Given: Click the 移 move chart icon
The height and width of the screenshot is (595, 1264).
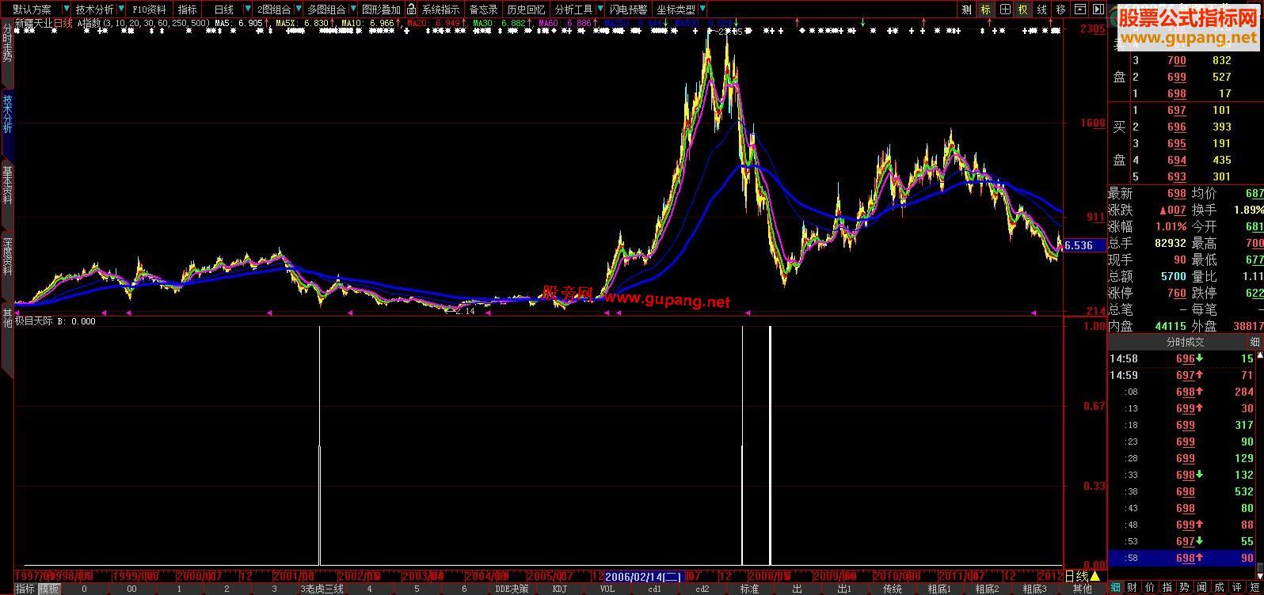Looking at the screenshot, I should (x=1061, y=9).
